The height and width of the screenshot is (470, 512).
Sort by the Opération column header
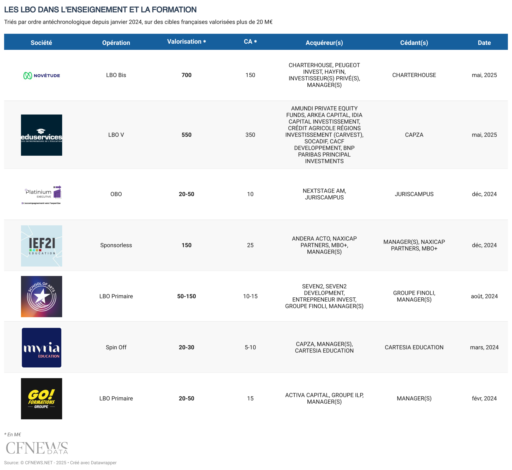(116, 43)
